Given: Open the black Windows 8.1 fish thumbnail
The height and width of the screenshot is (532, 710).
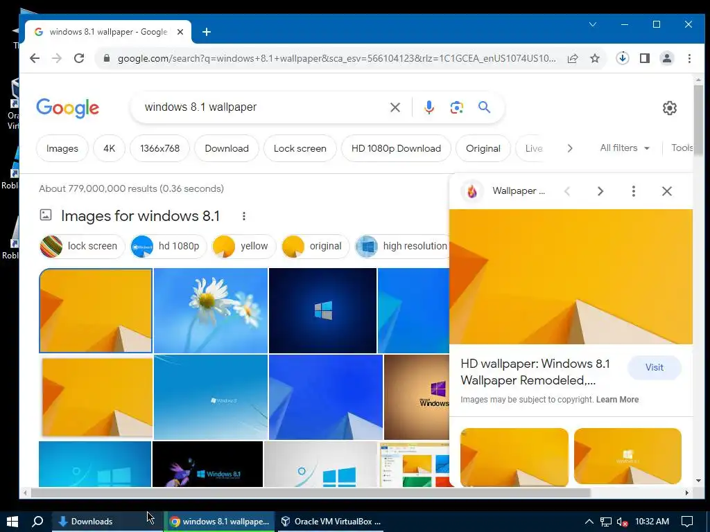Looking at the screenshot, I should point(207,464).
